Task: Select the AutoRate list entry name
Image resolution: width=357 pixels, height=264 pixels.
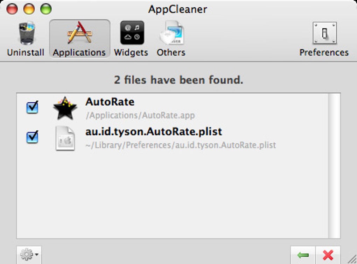Action: [x=110, y=102]
